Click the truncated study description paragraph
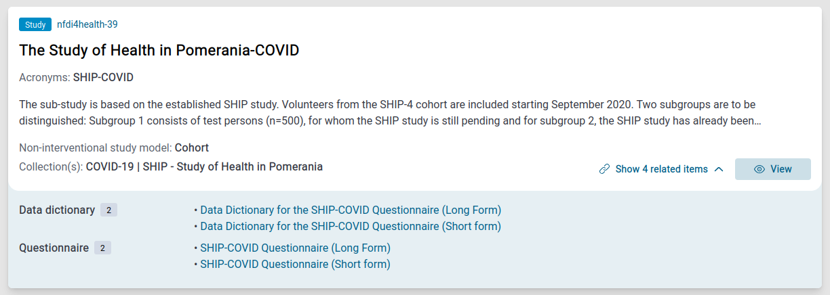The height and width of the screenshot is (295, 830). point(387,113)
